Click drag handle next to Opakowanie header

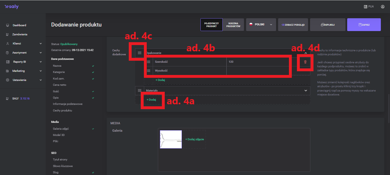[x=140, y=53]
